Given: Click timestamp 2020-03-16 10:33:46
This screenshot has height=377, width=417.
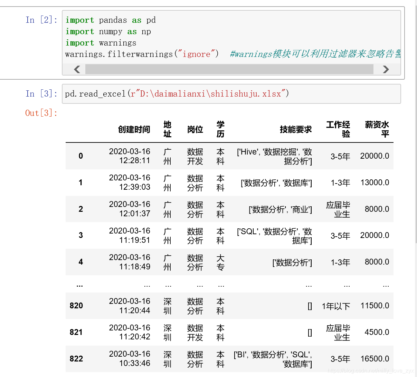Looking at the screenshot, I should (x=130, y=359).
